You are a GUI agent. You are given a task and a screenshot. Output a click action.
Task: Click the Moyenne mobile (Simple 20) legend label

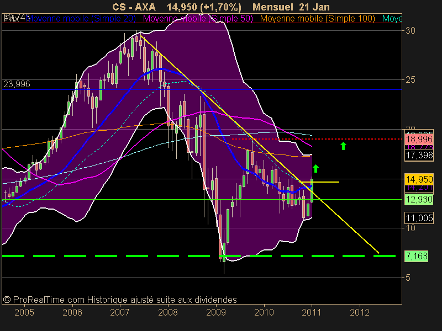pyautogui.click(x=82, y=19)
